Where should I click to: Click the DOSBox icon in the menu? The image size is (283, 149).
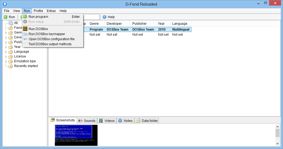tap(25, 29)
